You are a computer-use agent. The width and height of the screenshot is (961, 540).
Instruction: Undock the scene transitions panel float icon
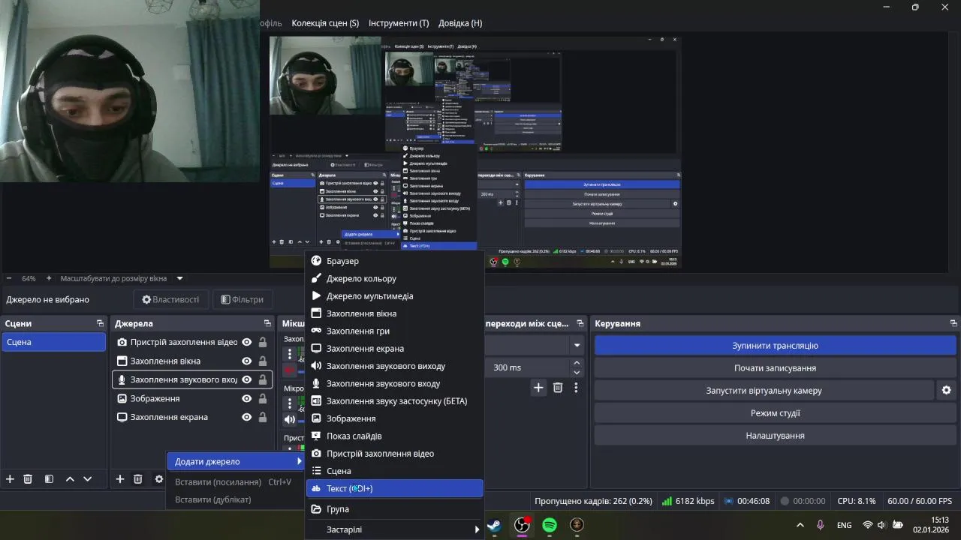(580, 323)
